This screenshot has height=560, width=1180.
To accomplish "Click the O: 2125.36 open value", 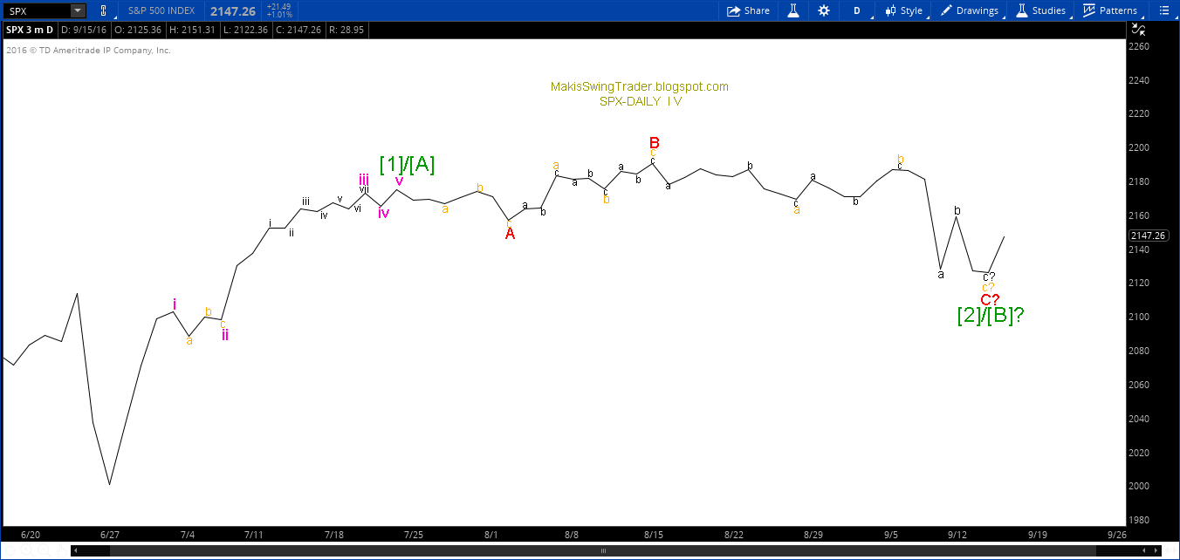I will click(x=136, y=29).
